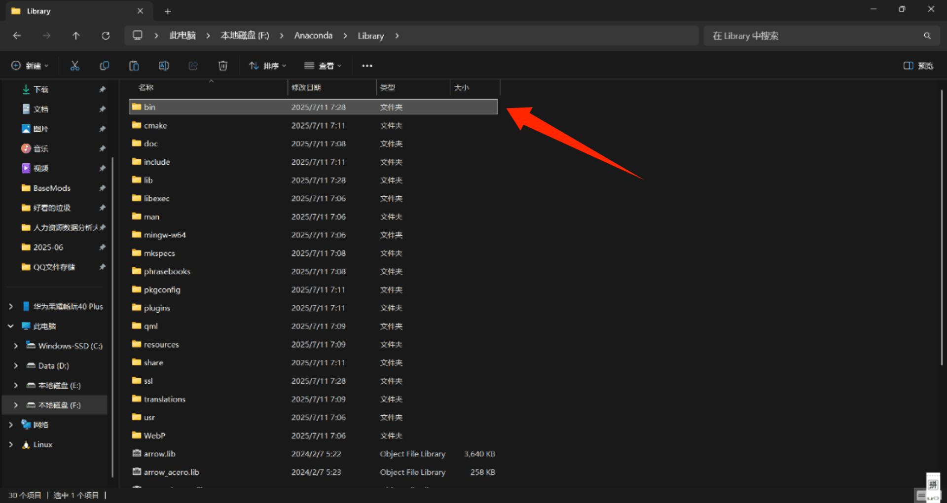Click the Delete trash icon
Image resolution: width=947 pixels, height=503 pixels.
coord(223,66)
